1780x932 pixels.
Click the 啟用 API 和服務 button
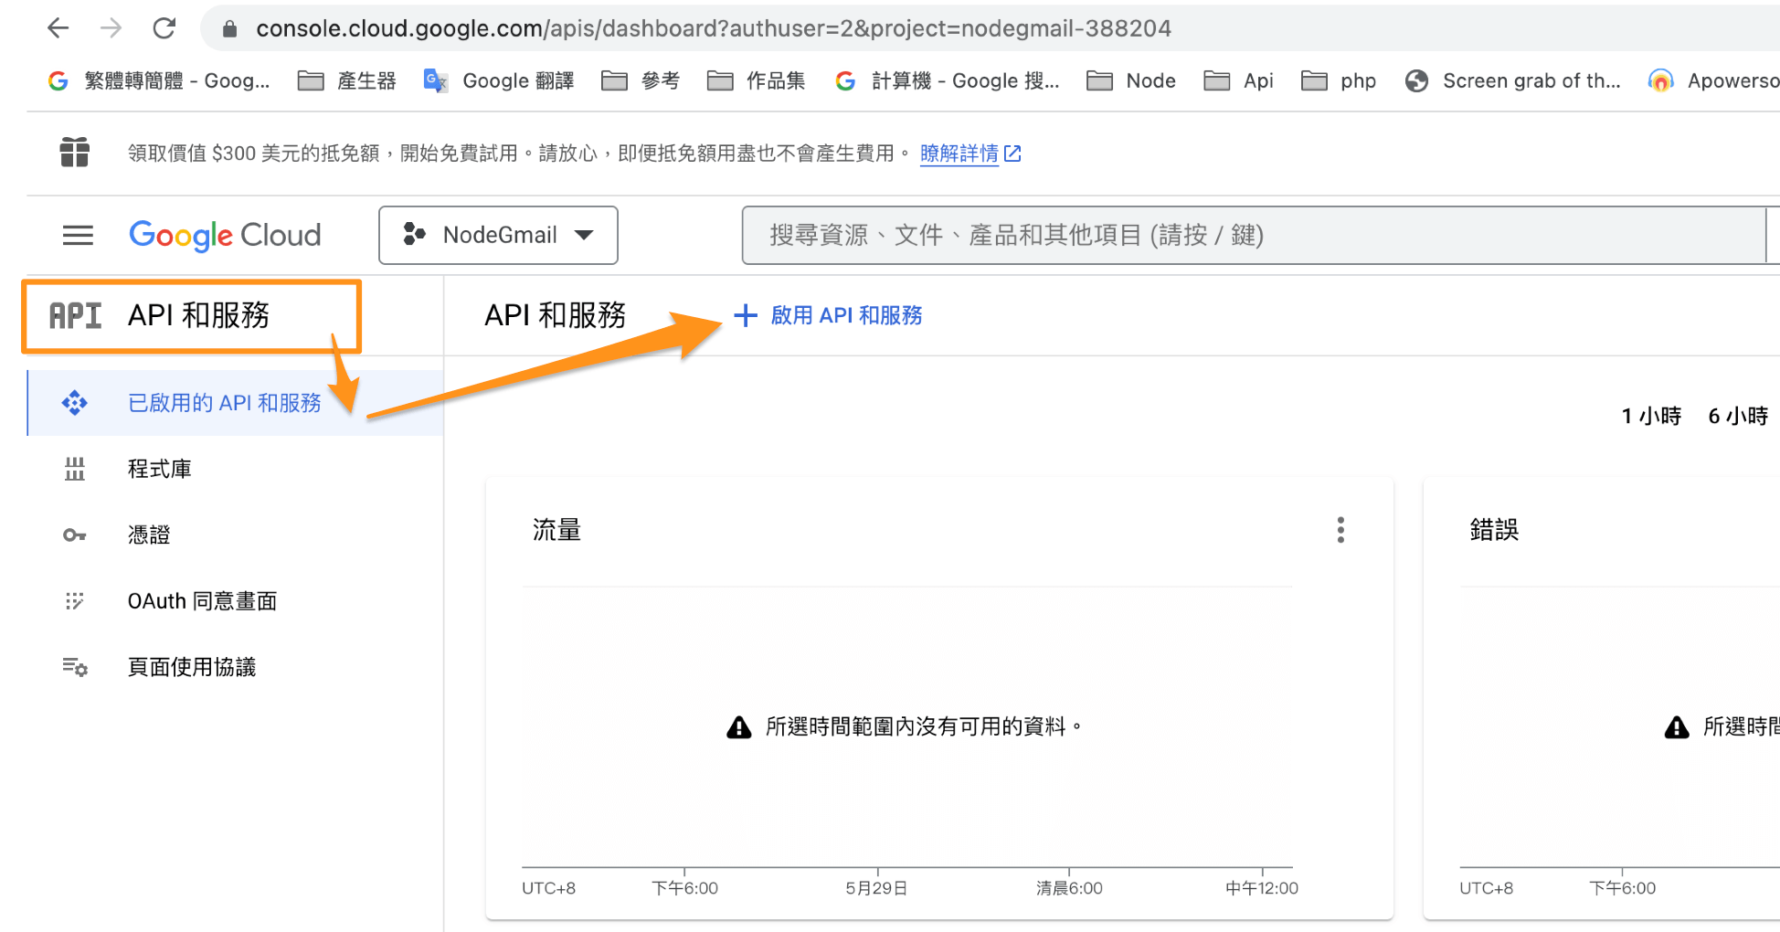click(845, 315)
